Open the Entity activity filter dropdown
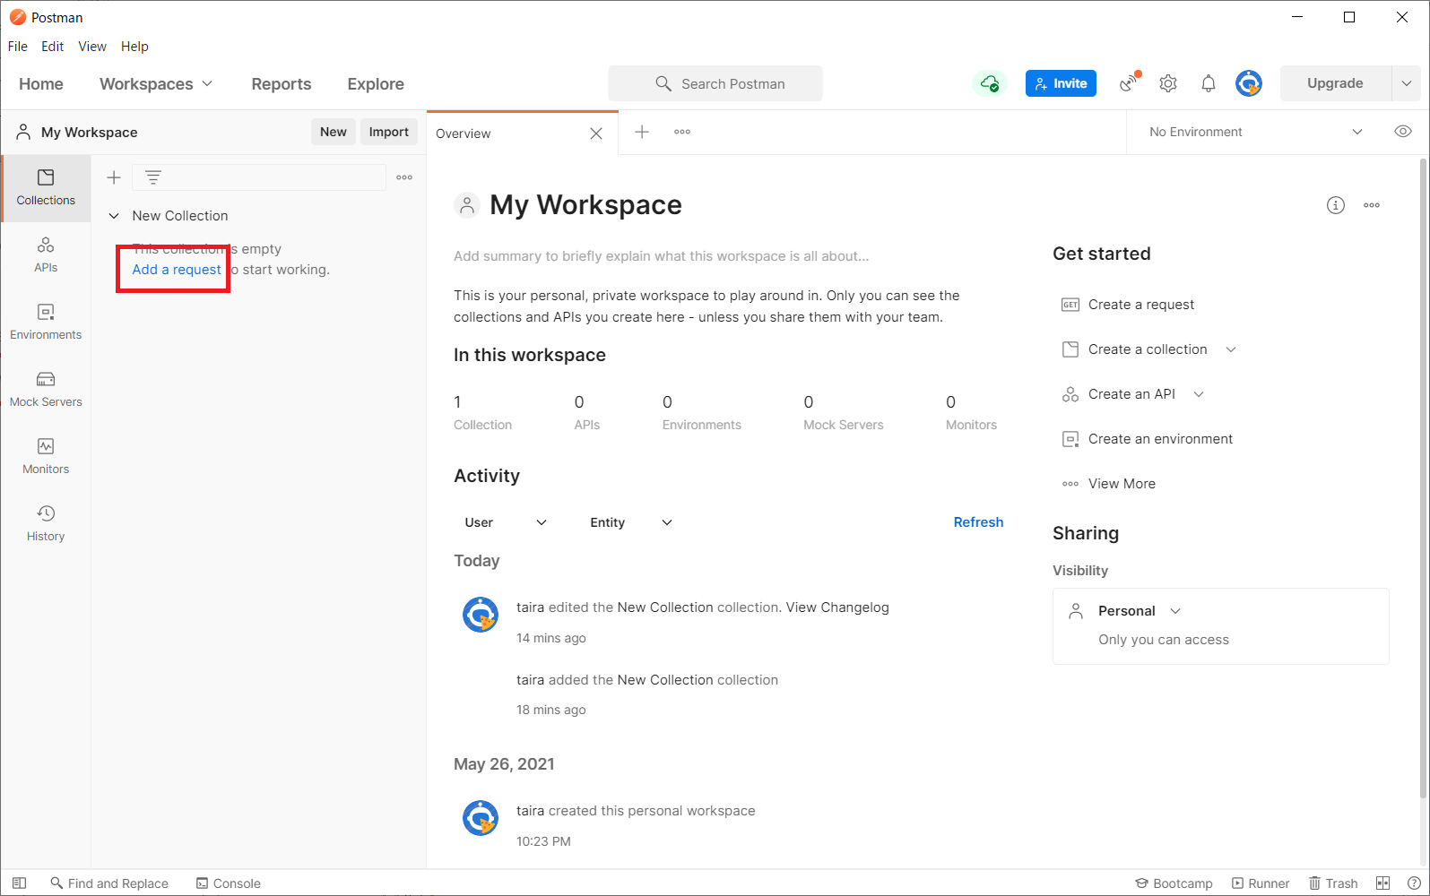 click(631, 522)
